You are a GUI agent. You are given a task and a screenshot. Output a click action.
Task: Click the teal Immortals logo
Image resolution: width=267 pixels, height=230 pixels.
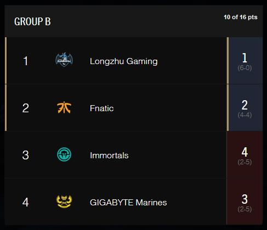pos(64,154)
